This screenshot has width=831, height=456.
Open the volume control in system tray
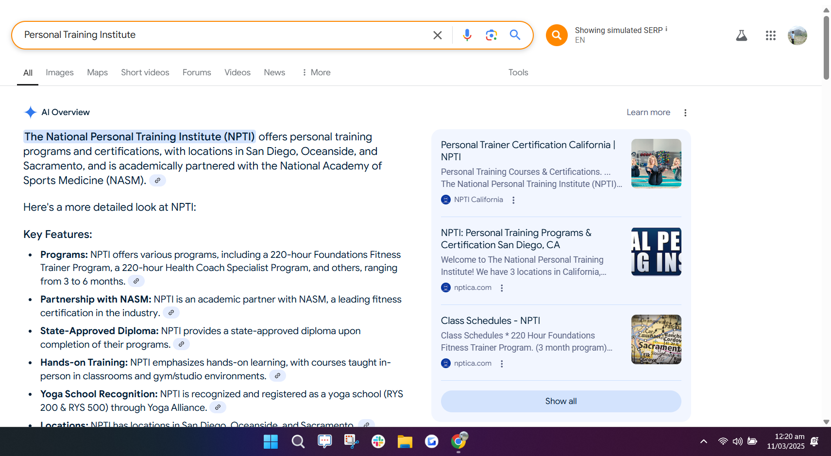click(737, 441)
